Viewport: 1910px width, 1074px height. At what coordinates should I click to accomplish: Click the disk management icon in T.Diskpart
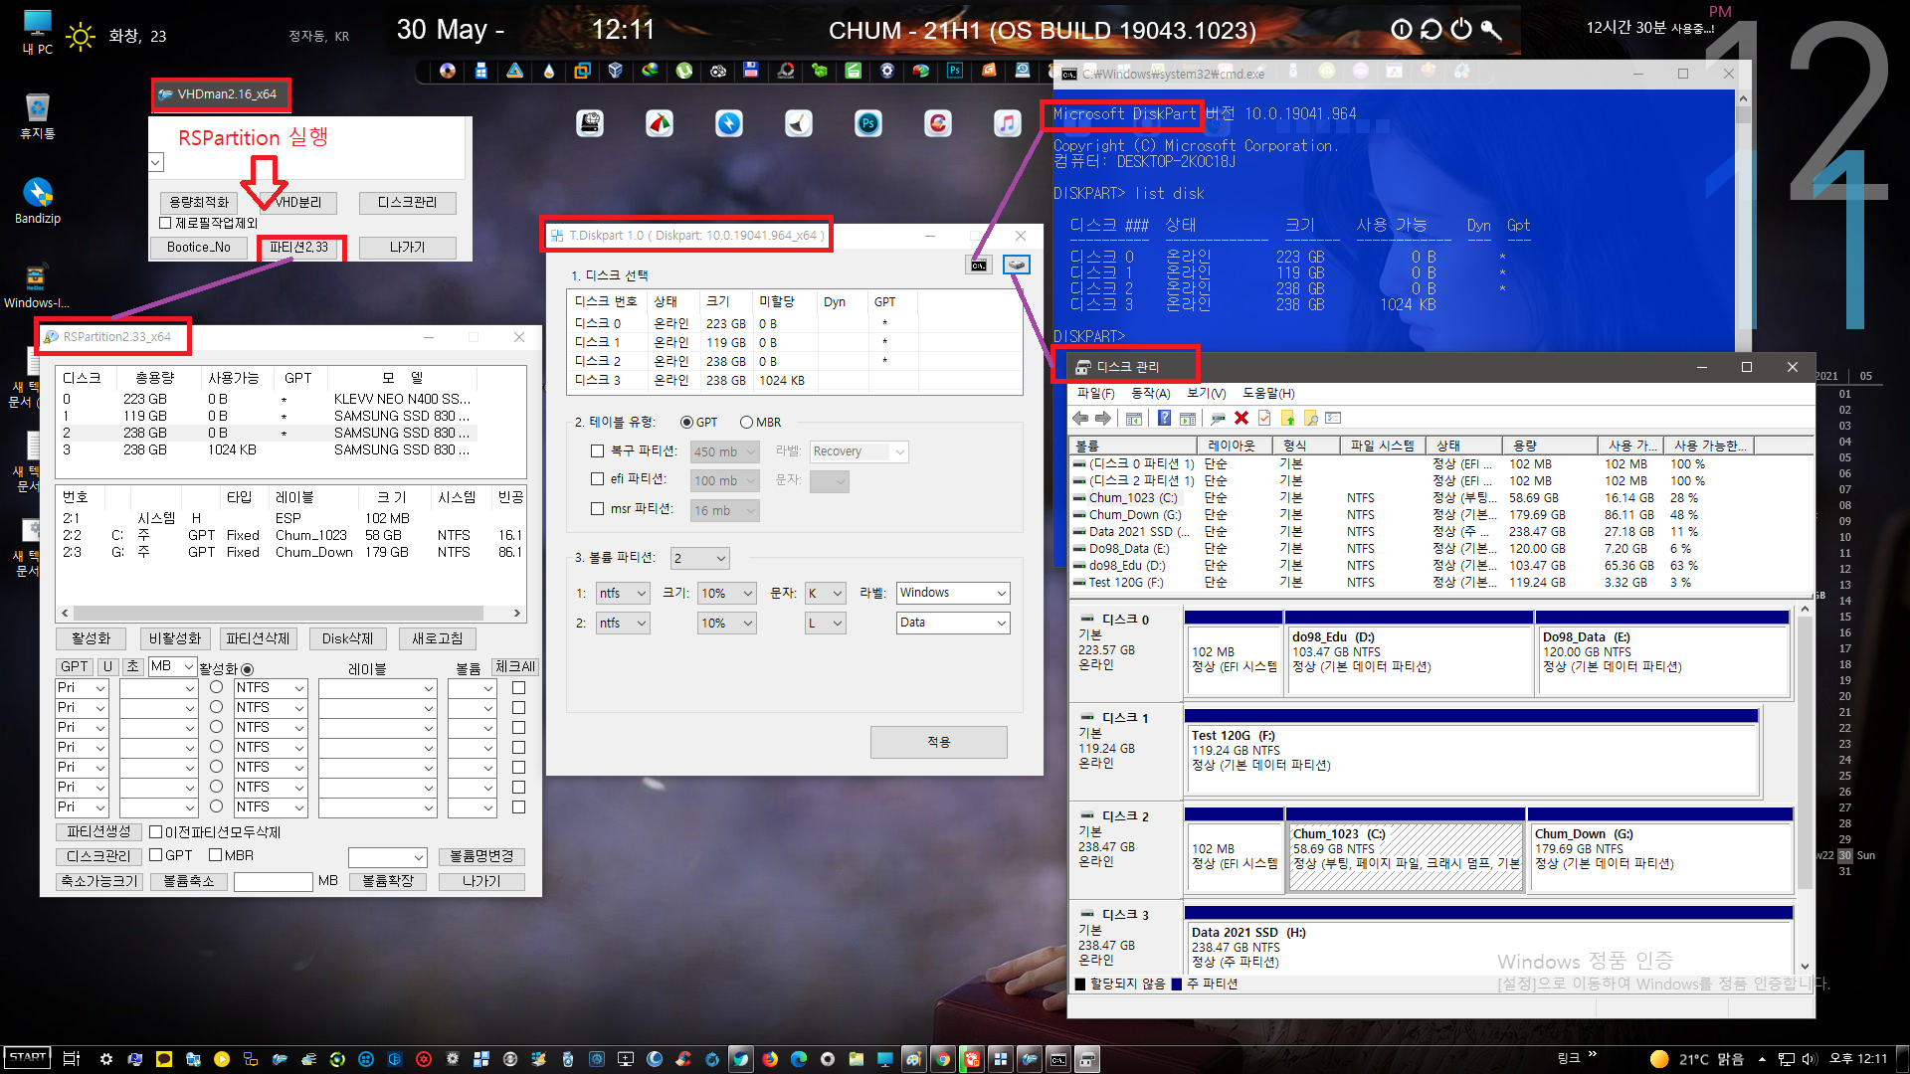(1017, 265)
